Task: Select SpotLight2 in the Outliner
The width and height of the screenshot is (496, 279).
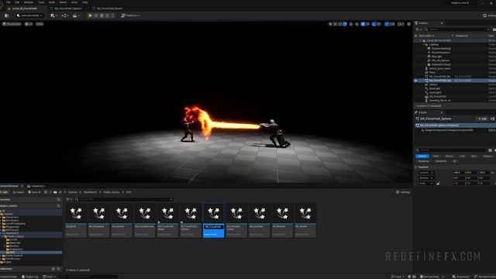Action: (x=436, y=93)
